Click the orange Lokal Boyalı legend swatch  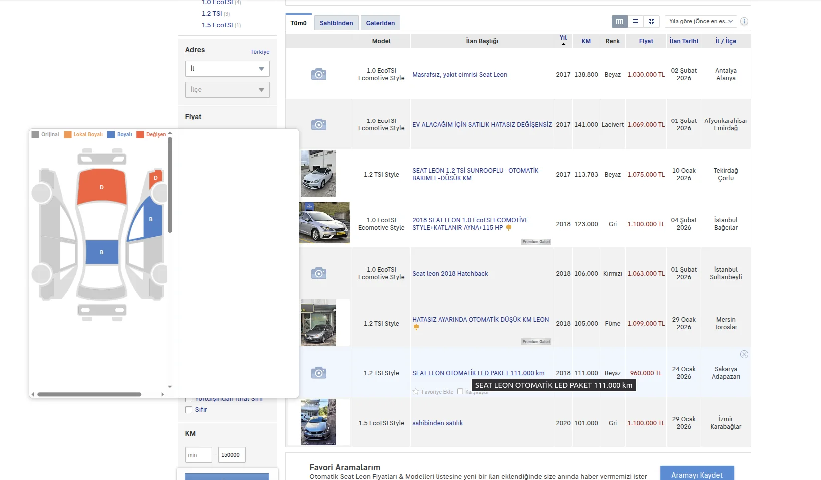[68, 134]
